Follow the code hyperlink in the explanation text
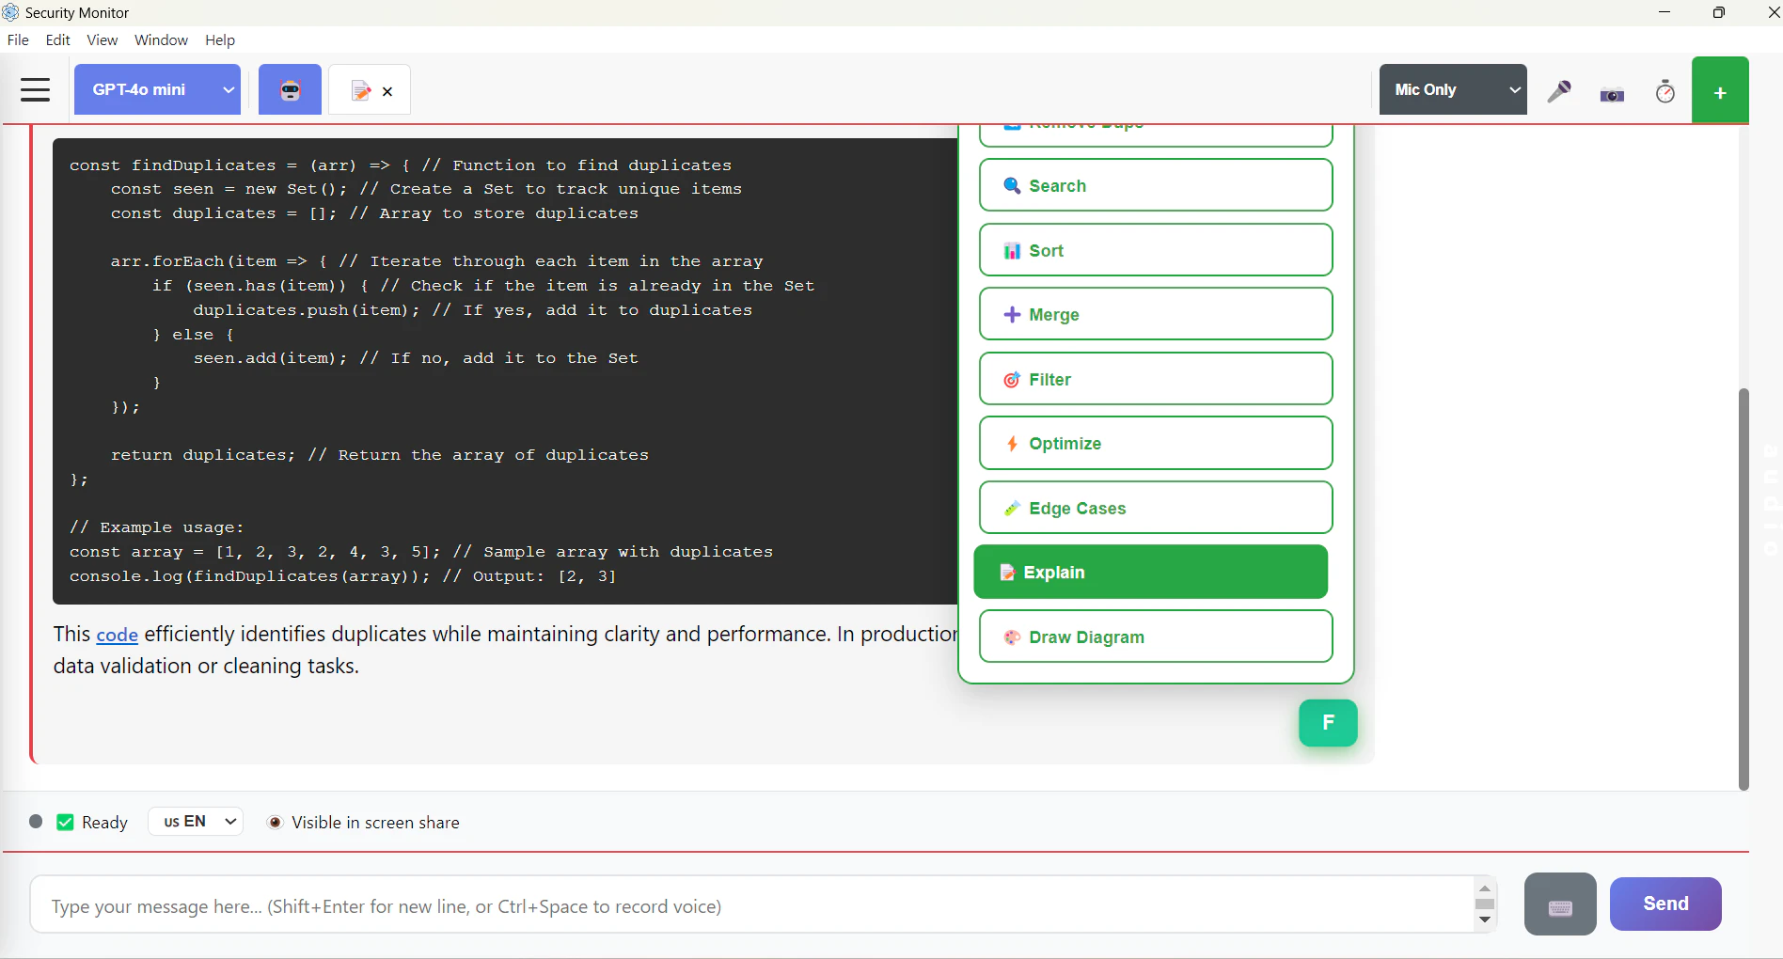This screenshot has height=959, width=1783. tap(117, 635)
